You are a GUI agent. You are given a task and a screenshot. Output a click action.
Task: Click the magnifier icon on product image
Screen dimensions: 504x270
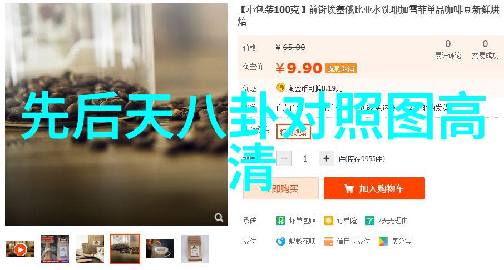point(219,218)
